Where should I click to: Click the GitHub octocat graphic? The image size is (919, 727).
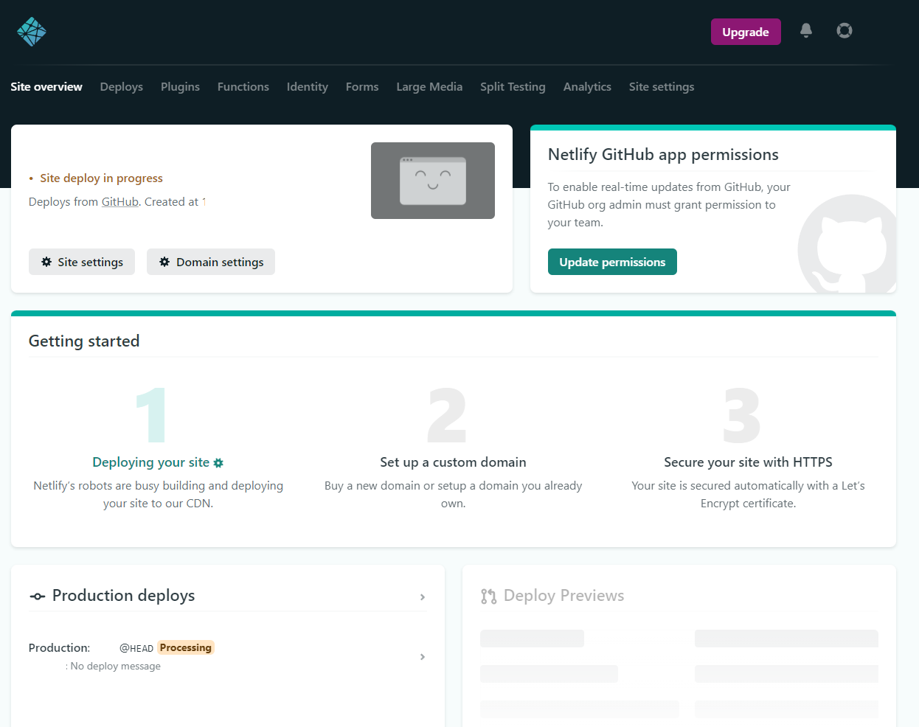click(848, 244)
